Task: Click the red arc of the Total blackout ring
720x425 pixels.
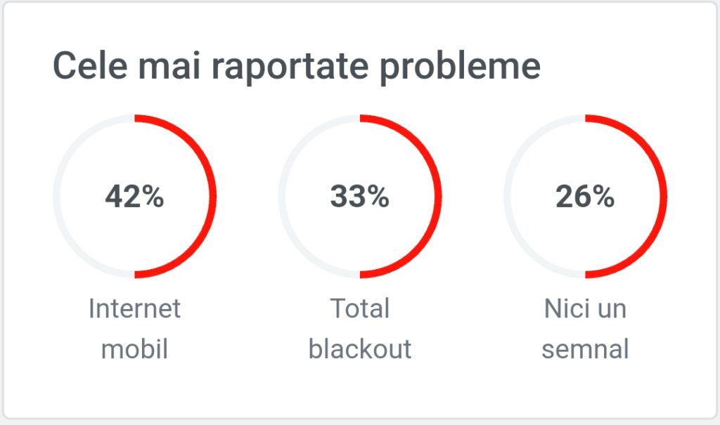Action: tap(438, 197)
